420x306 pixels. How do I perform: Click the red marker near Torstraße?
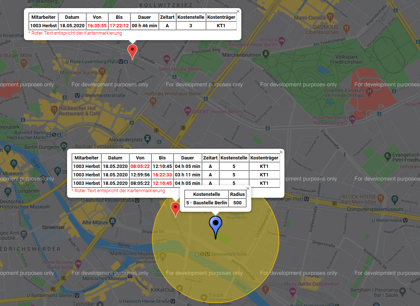[x=132, y=50]
